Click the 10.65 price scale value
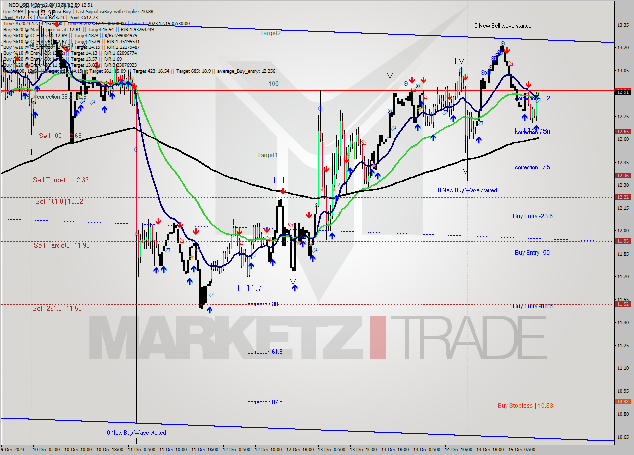634x455 pixels. pos(623,437)
